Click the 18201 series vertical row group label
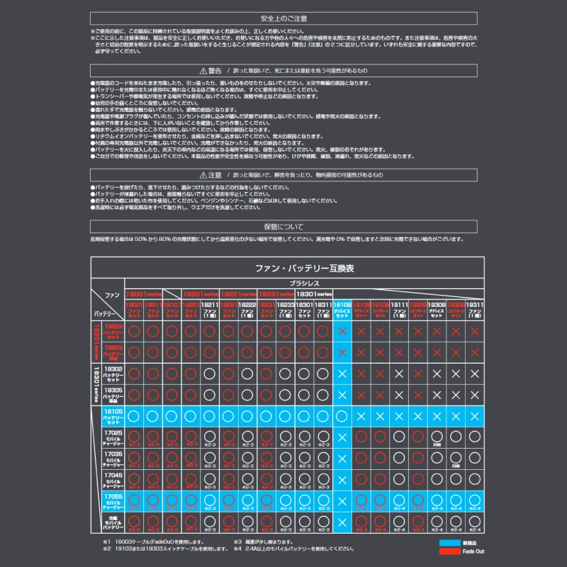Viewport: 567px width, 567px height. (96, 342)
